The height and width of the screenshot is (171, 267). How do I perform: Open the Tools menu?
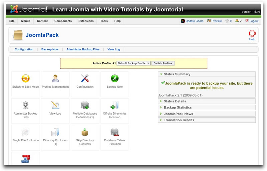104,21
